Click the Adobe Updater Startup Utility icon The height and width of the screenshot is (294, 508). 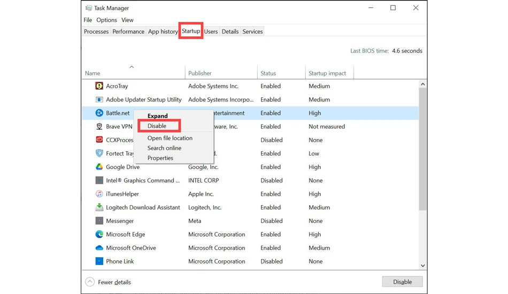(99, 99)
